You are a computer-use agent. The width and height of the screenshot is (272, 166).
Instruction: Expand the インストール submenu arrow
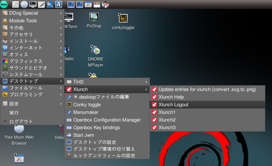(61, 41)
